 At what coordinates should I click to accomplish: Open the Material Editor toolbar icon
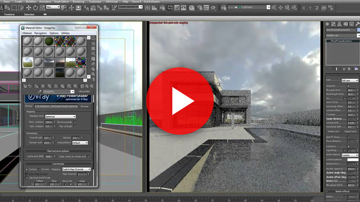tap(191, 8)
